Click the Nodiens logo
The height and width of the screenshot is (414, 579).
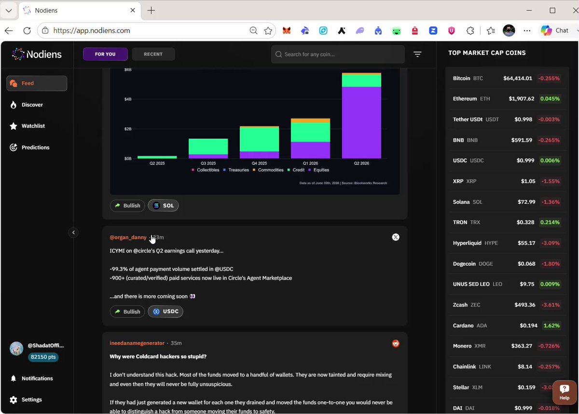[37, 54]
